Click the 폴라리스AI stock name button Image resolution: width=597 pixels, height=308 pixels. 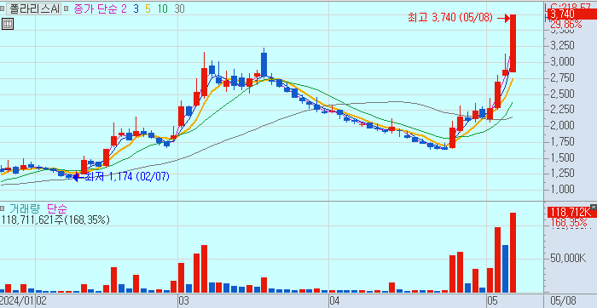click(x=33, y=9)
